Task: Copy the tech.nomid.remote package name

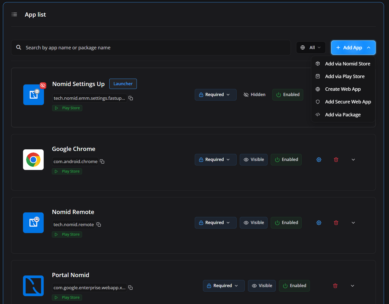Action: point(99,225)
